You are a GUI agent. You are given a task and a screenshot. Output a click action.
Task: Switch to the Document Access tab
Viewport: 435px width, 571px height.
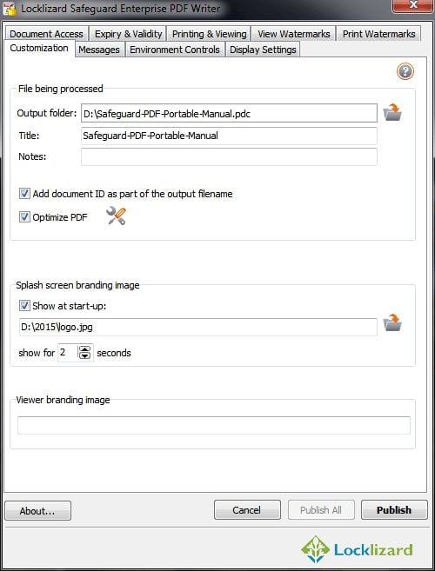click(x=46, y=34)
